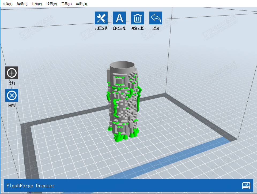
Task: Click the 添加 text label
Action: coord(12,83)
